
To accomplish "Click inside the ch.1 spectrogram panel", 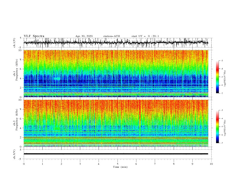I will (116, 73).
